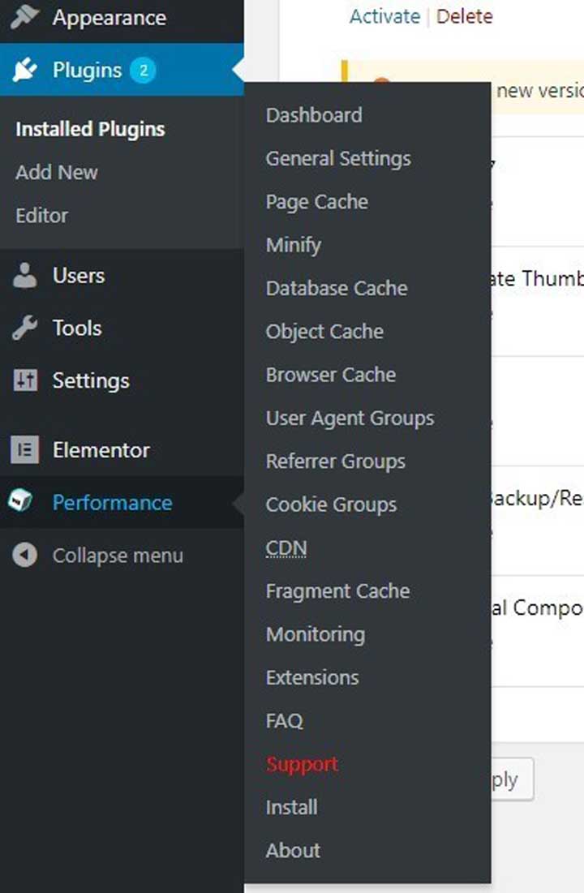Click the Elementor logo icon
584x893 pixels.
tap(24, 450)
